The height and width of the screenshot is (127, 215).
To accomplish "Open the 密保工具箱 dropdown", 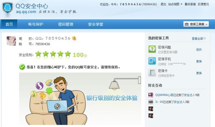I will point(196,24).
